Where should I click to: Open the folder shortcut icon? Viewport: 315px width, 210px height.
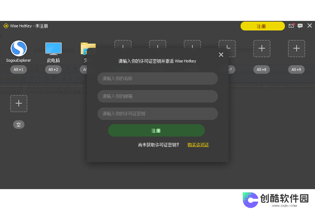[x=88, y=48]
